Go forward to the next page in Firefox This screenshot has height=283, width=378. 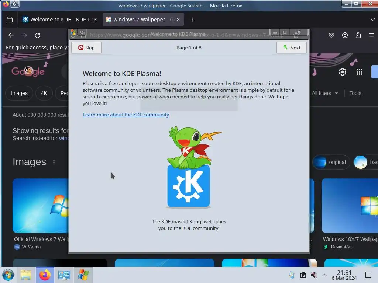pyautogui.click(x=24, y=35)
